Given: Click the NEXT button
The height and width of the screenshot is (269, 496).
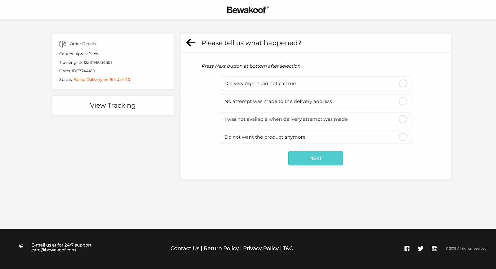Looking at the screenshot, I should (316, 158).
